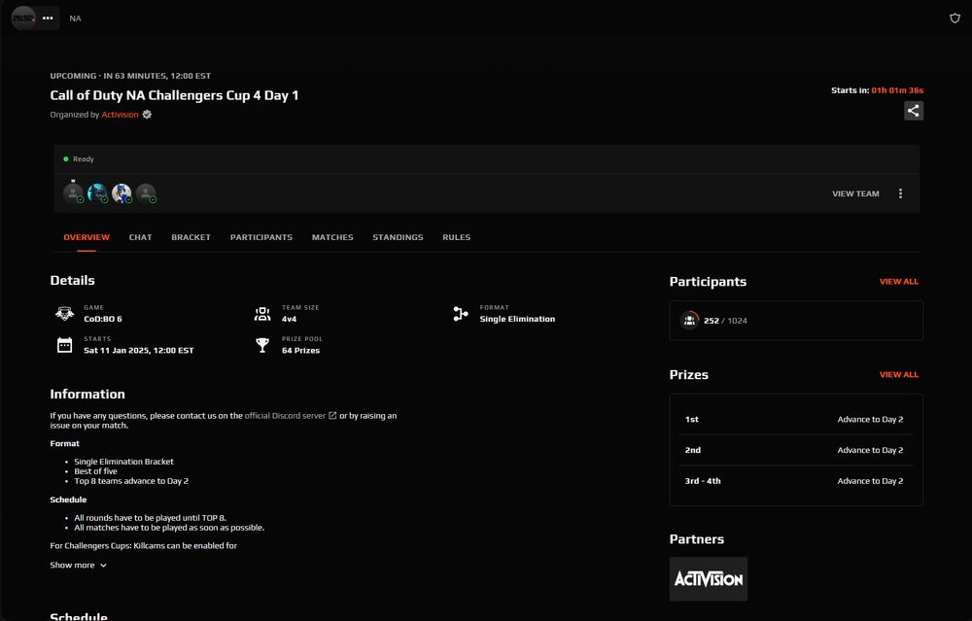Click the Starts in countdown timer
Viewport: 972px width, 621px height.
(877, 90)
